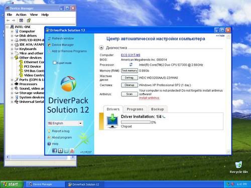Expand the Disk drives node
The width and height of the screenshot is (251, 188).
[12, 36]
